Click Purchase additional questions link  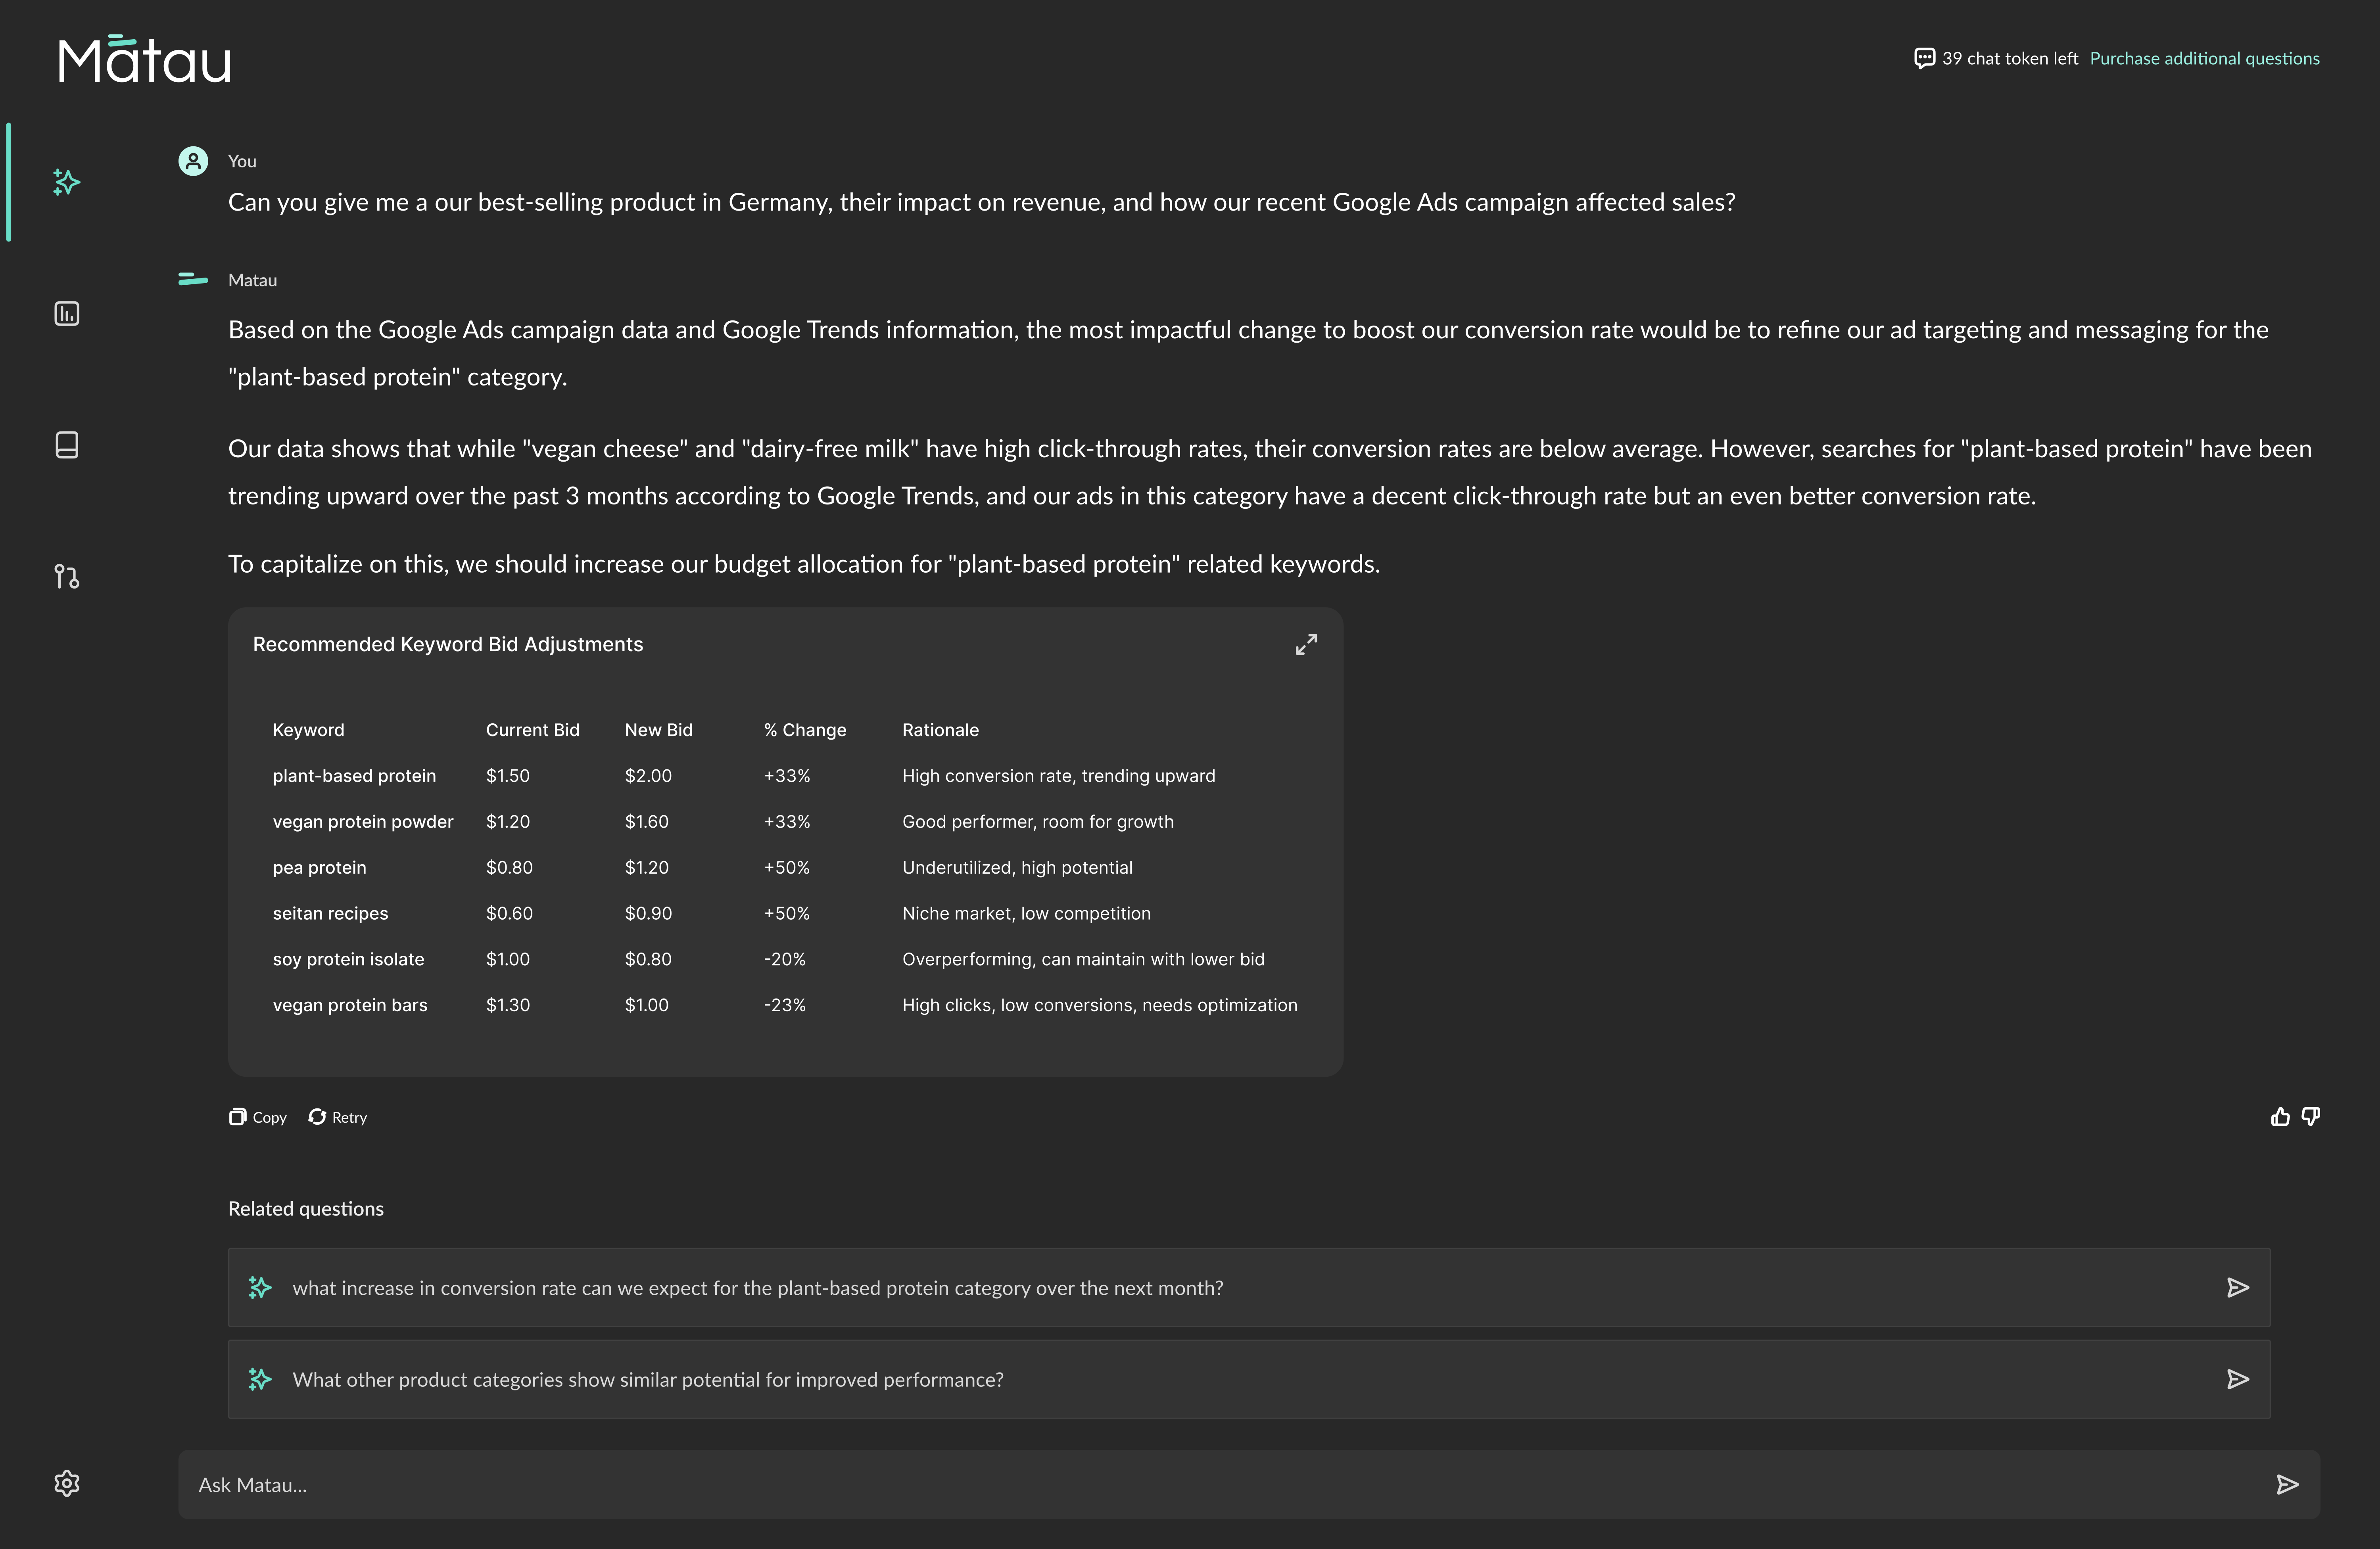(x=2204, y=58)
